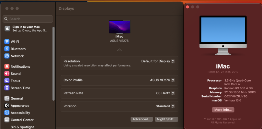262x129 pixels.
Task: Open Notifications bell icon
Action: coord(7,66)
